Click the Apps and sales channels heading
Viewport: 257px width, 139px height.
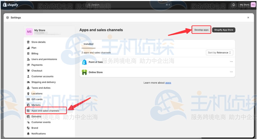pos(101,30)
